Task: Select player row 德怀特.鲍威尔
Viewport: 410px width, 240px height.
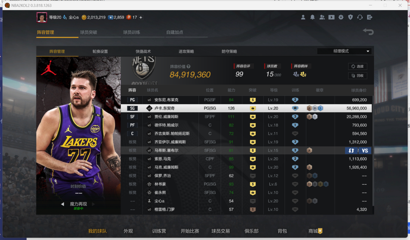Action: pyautogui.click(x=246, y=125)
